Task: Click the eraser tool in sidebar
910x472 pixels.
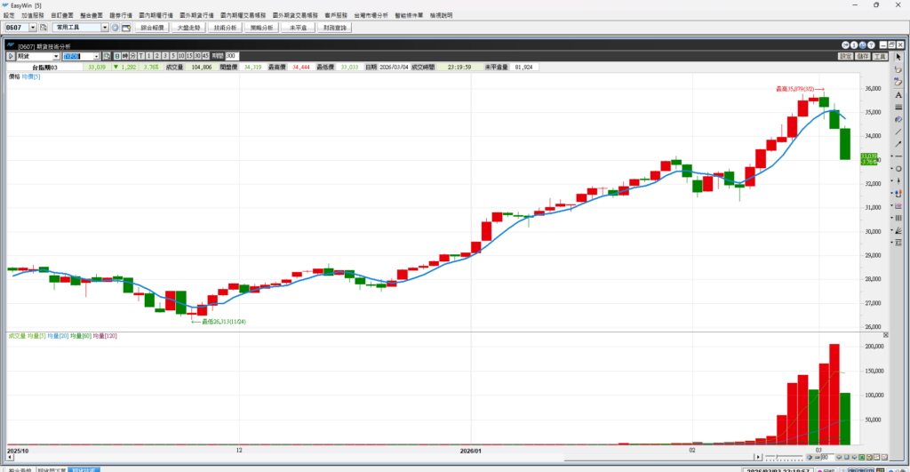Action: [x=898, y=69]
